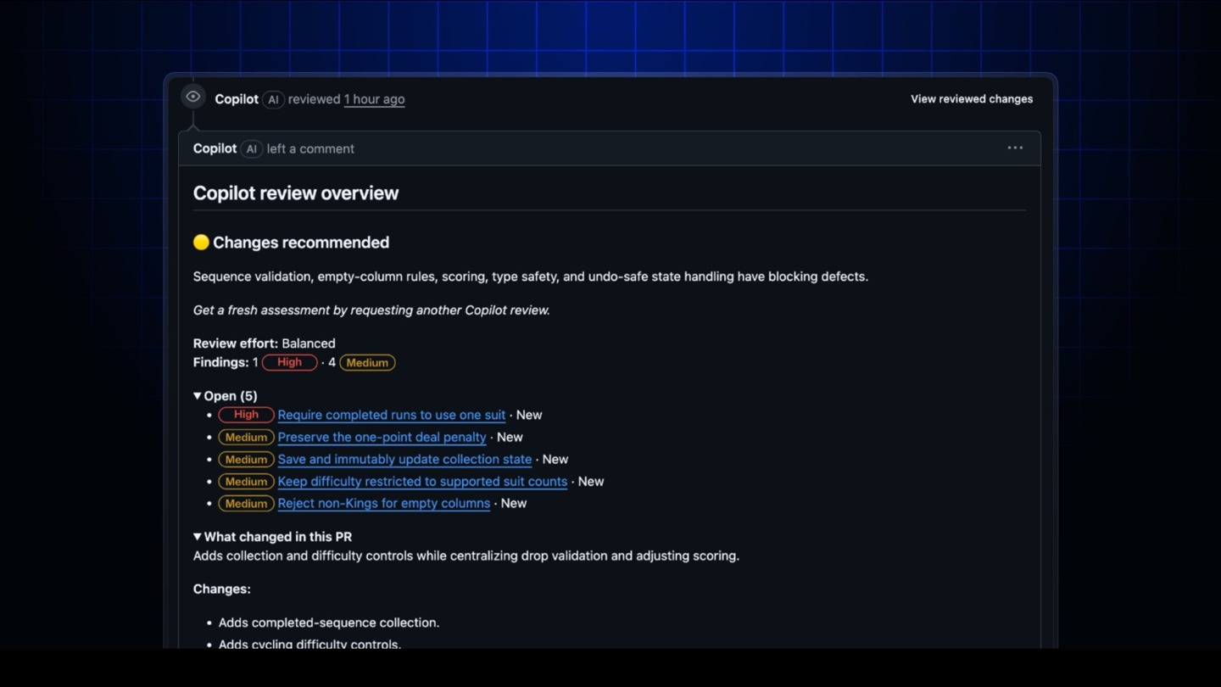Click the 1 hour ago timestamp link

[x=374, y=99]
